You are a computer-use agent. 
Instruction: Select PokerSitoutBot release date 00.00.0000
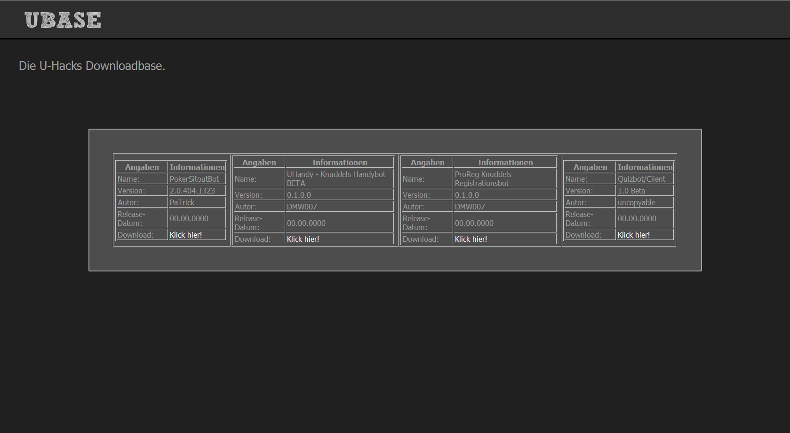pos(197,218)
